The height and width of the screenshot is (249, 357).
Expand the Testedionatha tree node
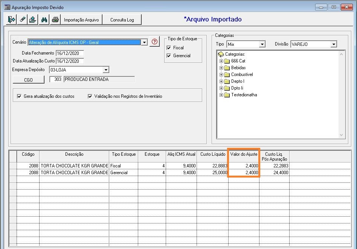pyautogui.click(x=221, y=95)
